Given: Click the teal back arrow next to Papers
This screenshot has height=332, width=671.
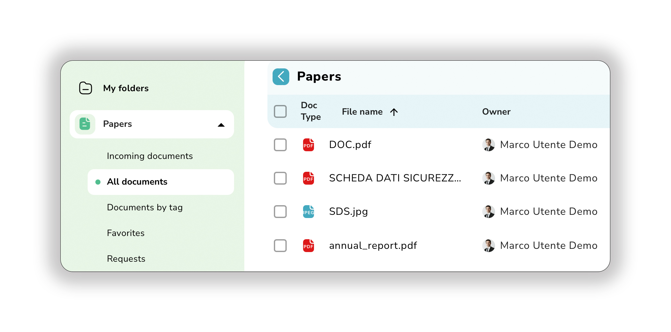Looking at the screenshot, I should click(281, 76).
